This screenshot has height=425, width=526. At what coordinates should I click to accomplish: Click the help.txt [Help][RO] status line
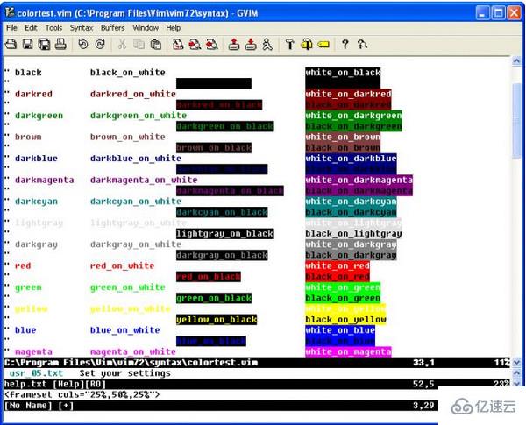pyautogui.click(x=257, y=384)
